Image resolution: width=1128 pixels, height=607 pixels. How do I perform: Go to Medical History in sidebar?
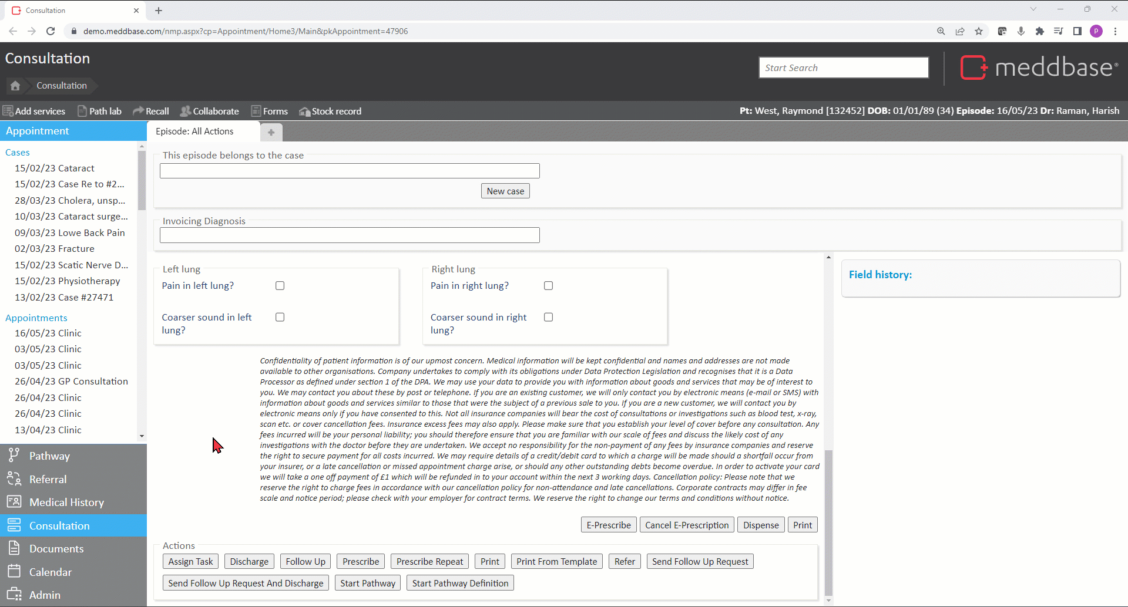pos(66,503)
